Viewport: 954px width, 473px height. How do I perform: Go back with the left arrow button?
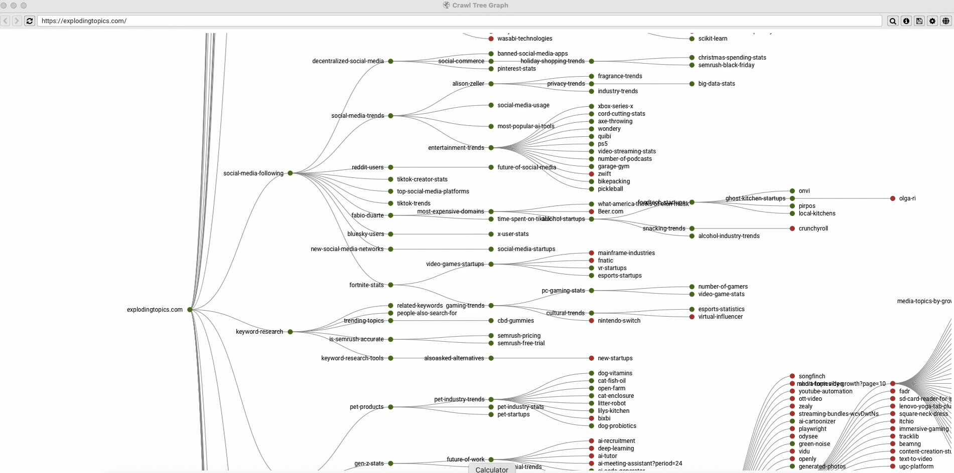6,21
